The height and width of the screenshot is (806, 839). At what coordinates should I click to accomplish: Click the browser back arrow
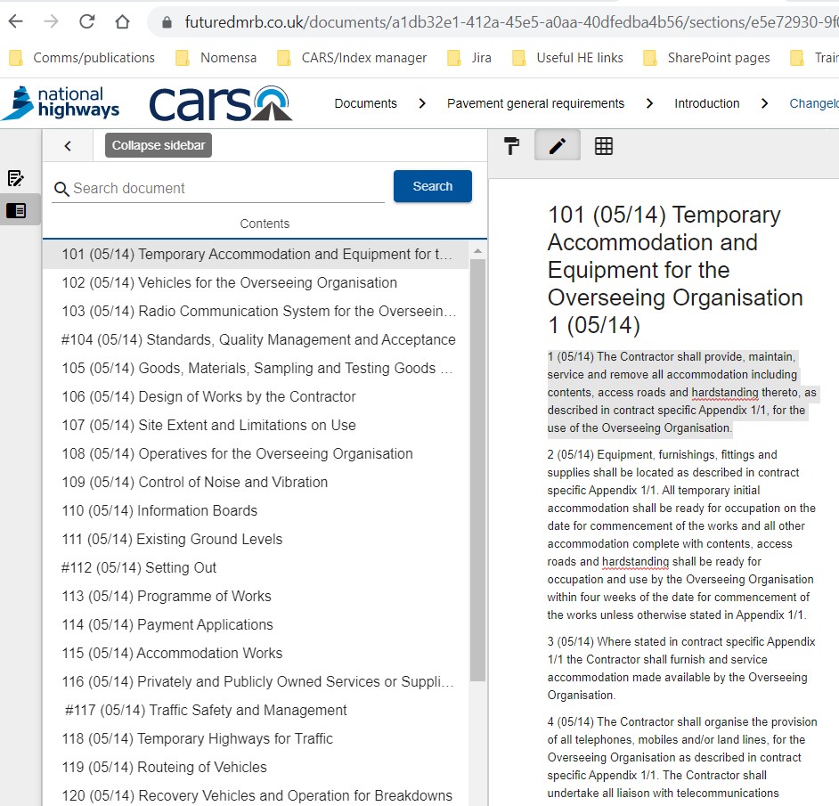coord(15,21)
